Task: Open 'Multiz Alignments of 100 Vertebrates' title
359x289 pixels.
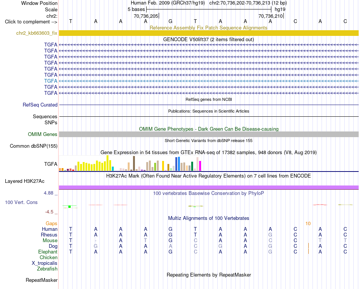Action: pos(209,218)
